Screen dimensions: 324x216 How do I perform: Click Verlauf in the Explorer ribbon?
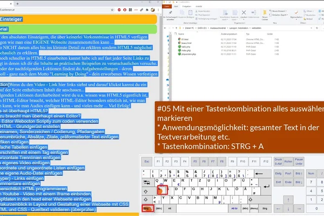click(x=308, y=19)
